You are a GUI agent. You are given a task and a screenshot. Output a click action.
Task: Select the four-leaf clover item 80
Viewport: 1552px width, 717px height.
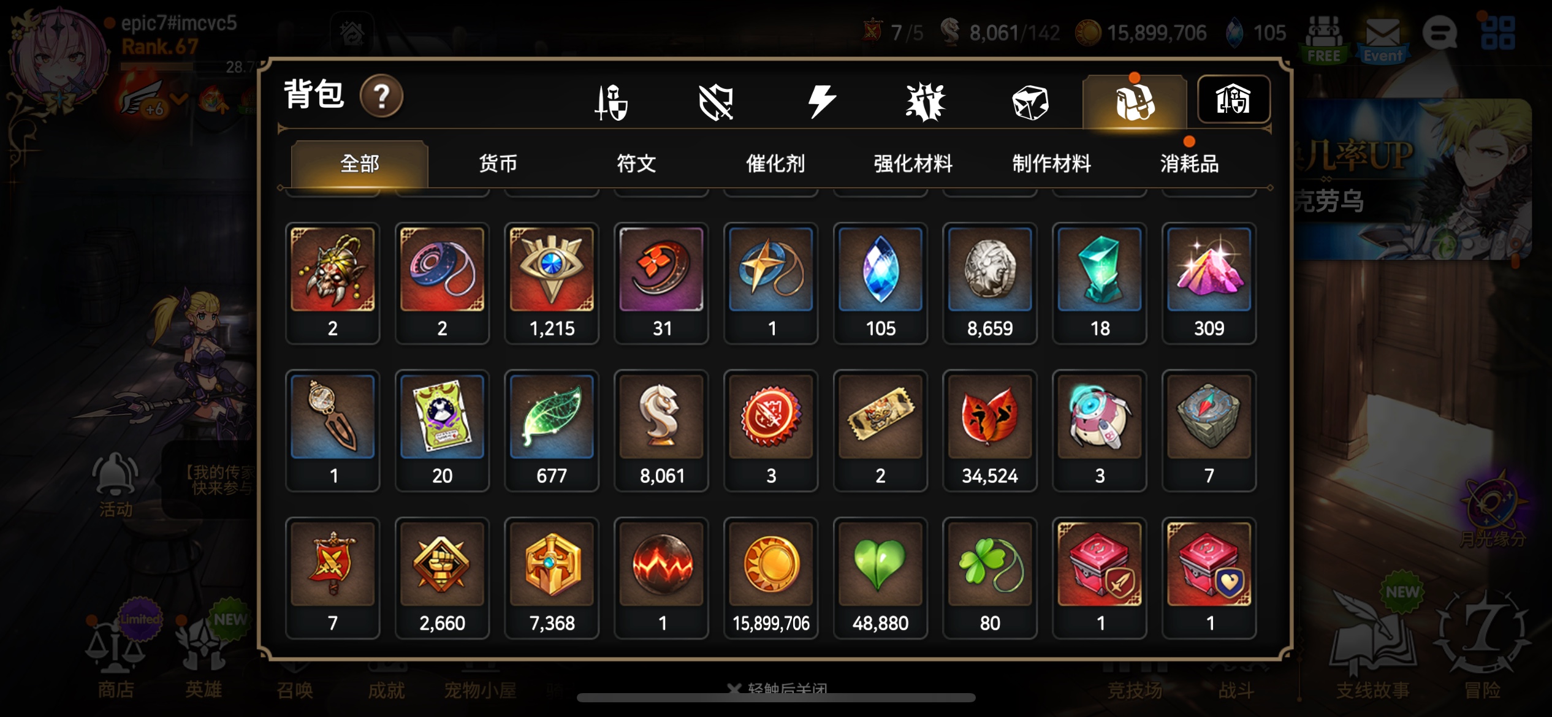tap(990, 578)
